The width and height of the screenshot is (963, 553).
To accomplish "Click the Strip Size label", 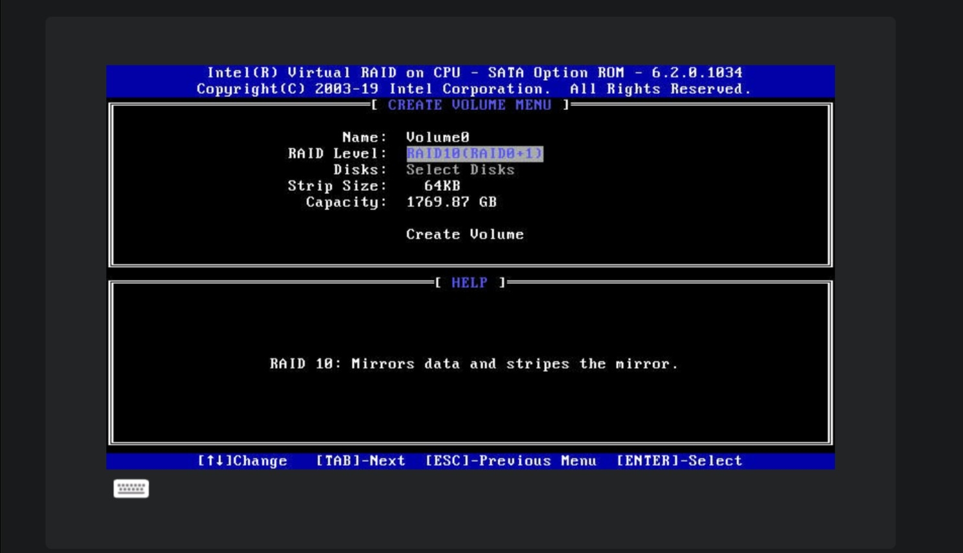I will pos(337,186).
